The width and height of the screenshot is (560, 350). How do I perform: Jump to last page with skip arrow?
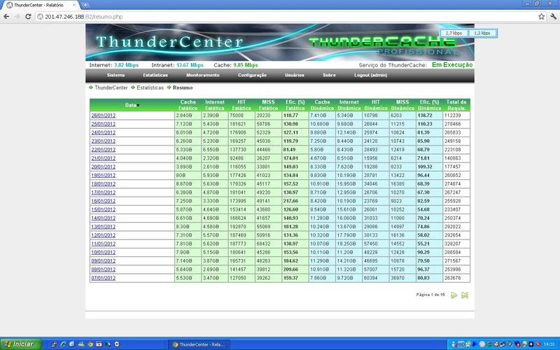[465, 295]
